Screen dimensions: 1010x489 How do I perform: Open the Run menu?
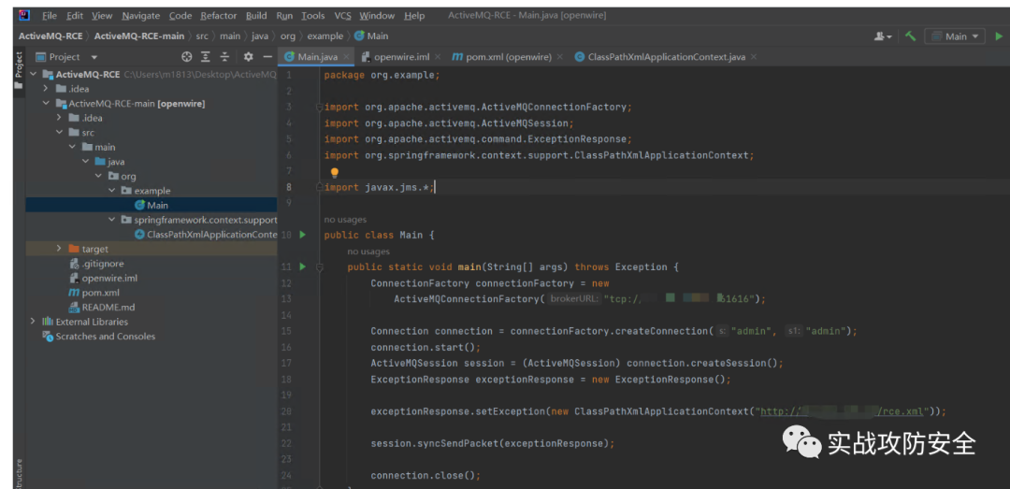[x=284, y=16]
